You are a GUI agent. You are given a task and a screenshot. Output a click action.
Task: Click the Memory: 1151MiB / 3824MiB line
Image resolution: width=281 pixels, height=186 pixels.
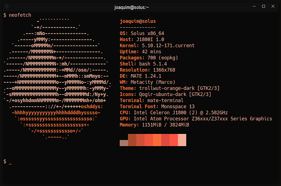point(154,125)
